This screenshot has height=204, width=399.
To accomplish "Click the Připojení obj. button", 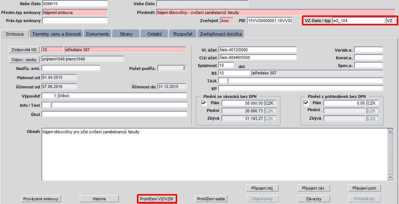I will click(x=262, y=188).
